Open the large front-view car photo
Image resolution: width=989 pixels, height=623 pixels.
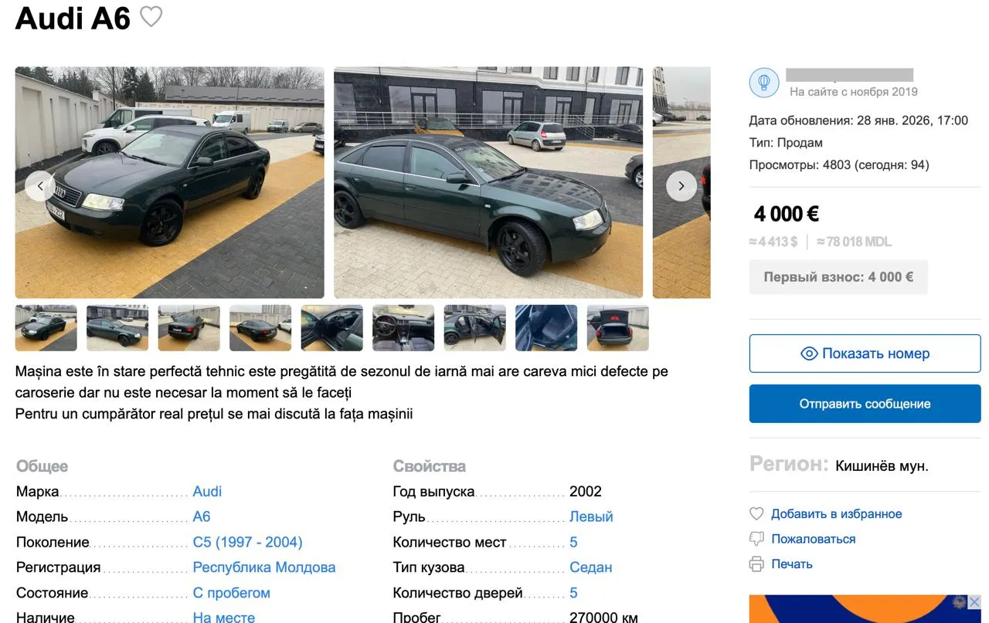coord(170,182)
